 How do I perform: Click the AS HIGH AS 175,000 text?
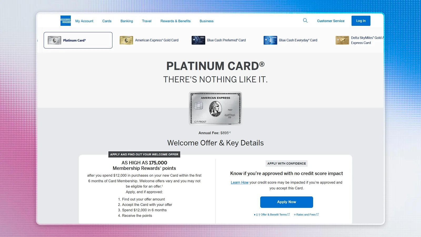click(144, 163)
